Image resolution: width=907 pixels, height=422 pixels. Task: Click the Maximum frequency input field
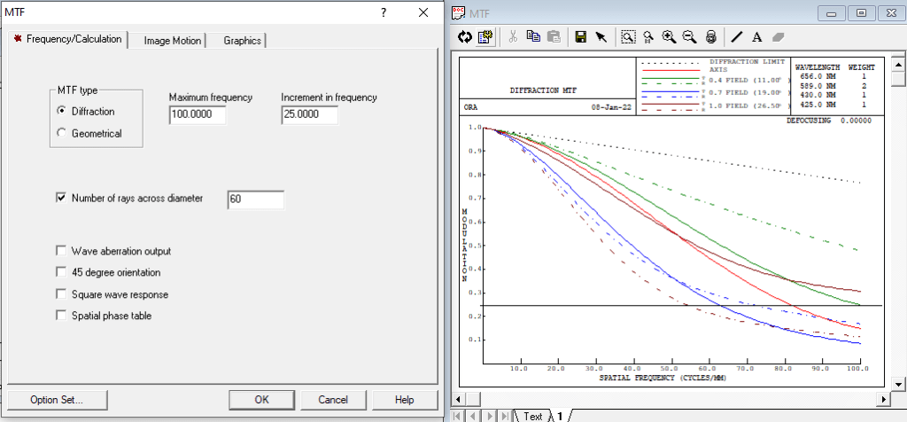tap(197, 115)
